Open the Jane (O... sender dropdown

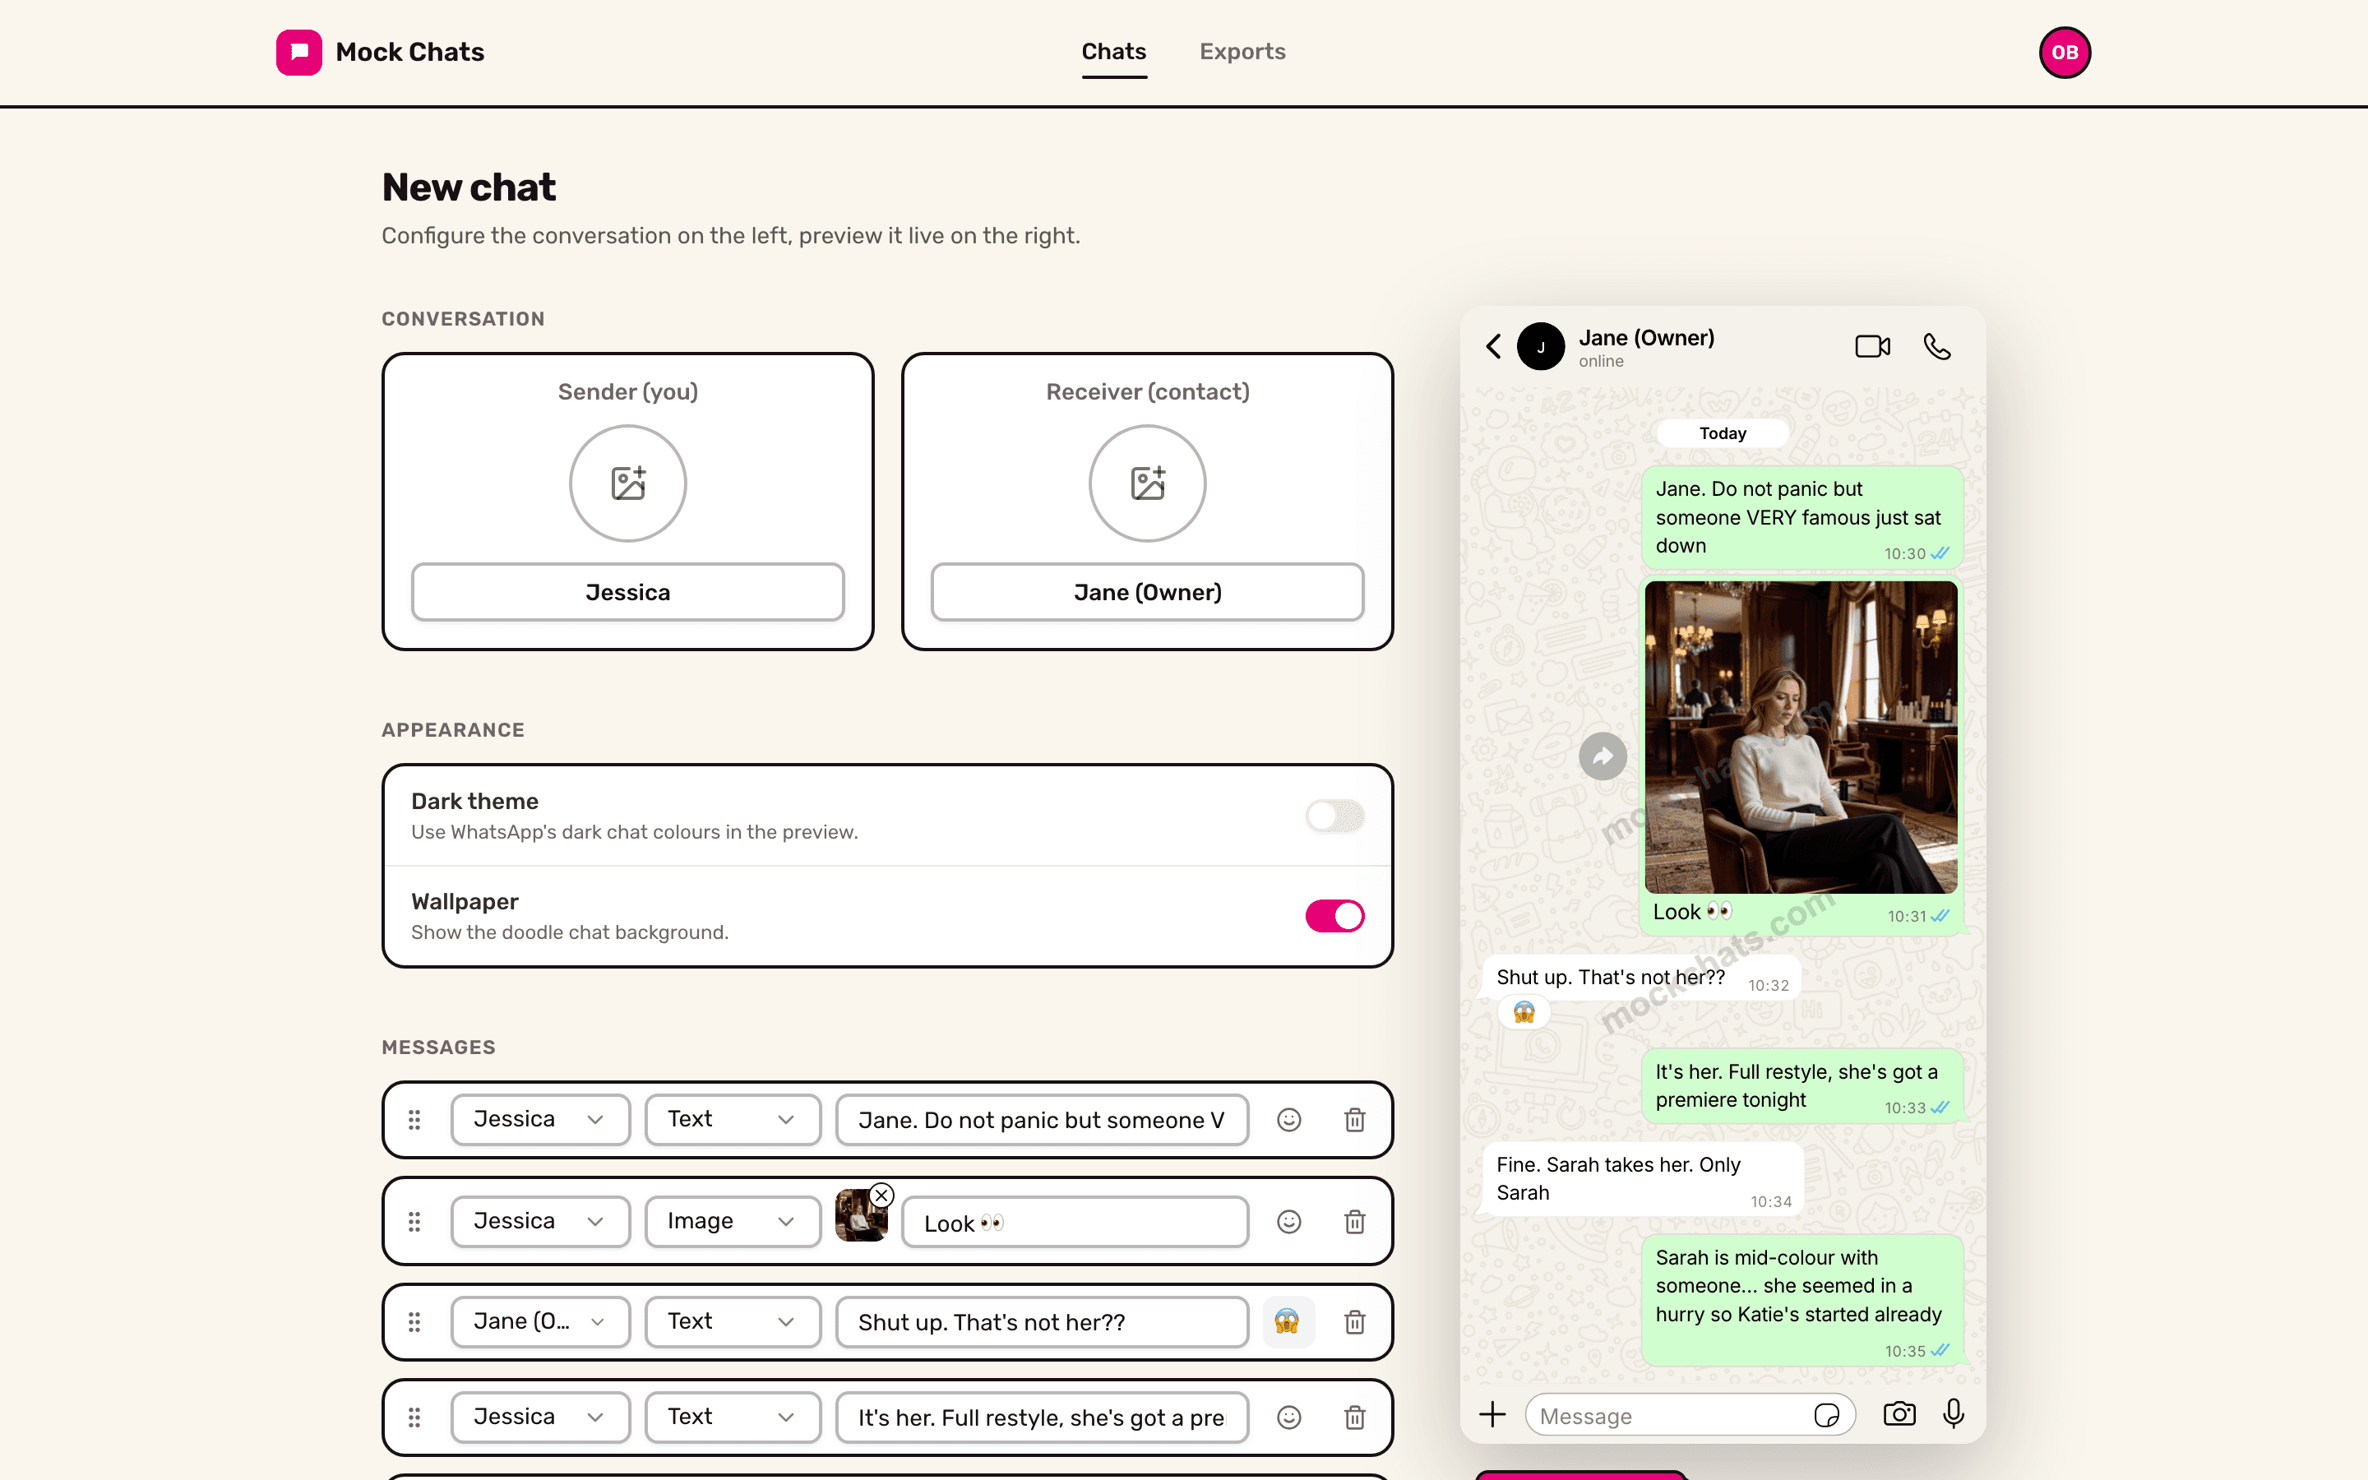[x=540, y=1322]
